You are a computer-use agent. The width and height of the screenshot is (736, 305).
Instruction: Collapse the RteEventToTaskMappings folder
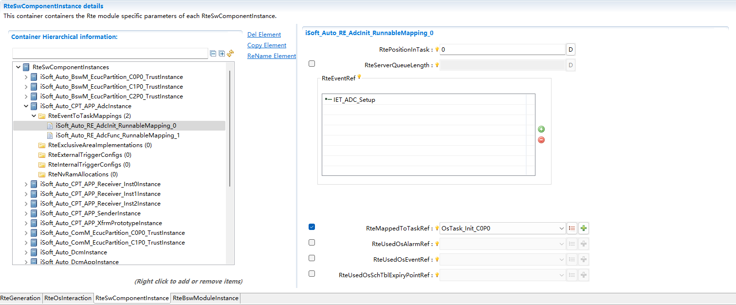(34, 116)
